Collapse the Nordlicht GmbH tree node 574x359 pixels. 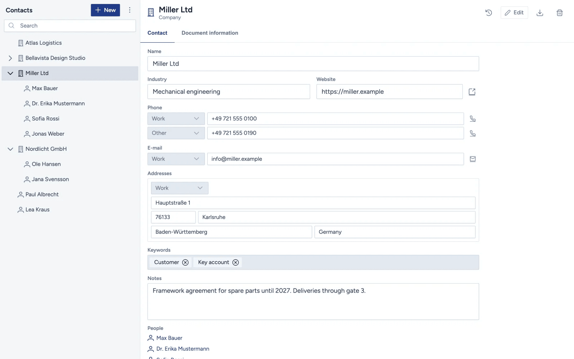10,149
